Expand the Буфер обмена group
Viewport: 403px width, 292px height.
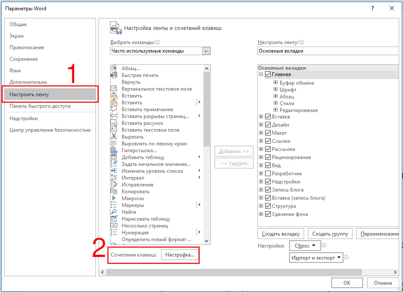point(276,83)
